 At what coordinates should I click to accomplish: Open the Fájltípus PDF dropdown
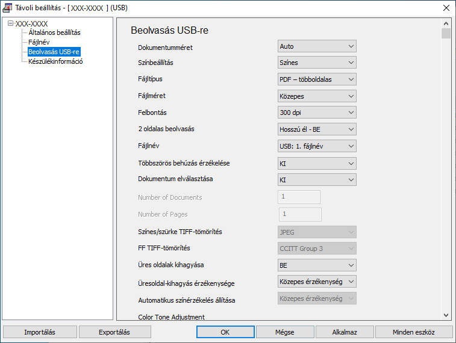pyautogui.click(x=317, y=79)
